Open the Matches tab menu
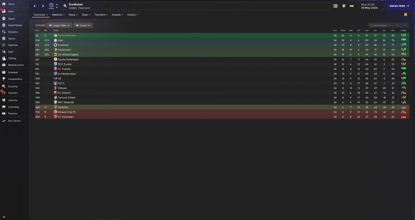This screenshot has width=415, height=220. 58,15
